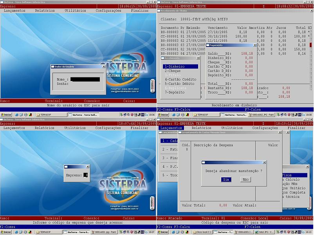
Task: Close the Pagamento window
Action: coord(255,45)
